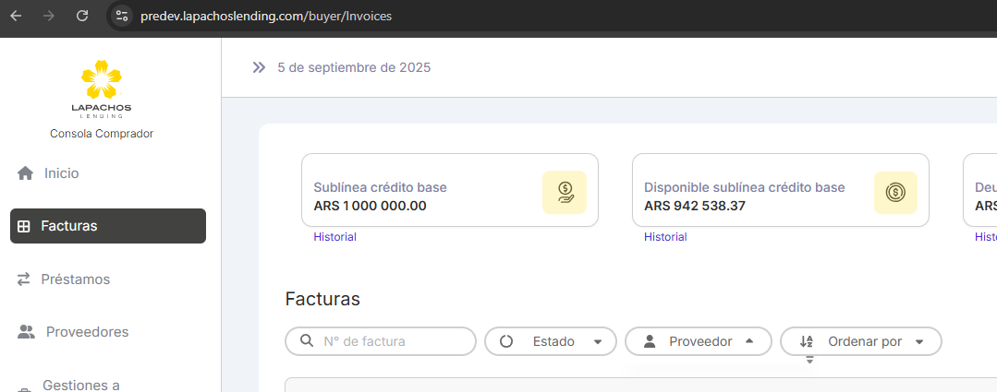Click the magnifier icon in invoice search

pyautogui.click(x=307, y=341)
